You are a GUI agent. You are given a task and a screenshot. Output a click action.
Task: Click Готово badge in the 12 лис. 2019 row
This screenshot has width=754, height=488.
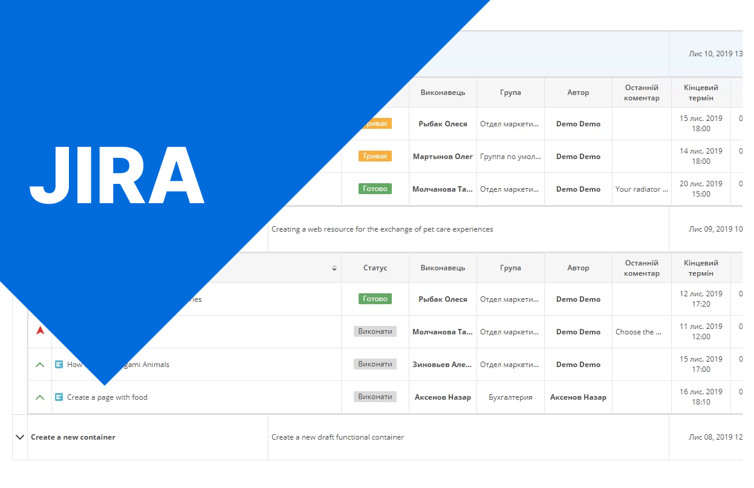375,299
